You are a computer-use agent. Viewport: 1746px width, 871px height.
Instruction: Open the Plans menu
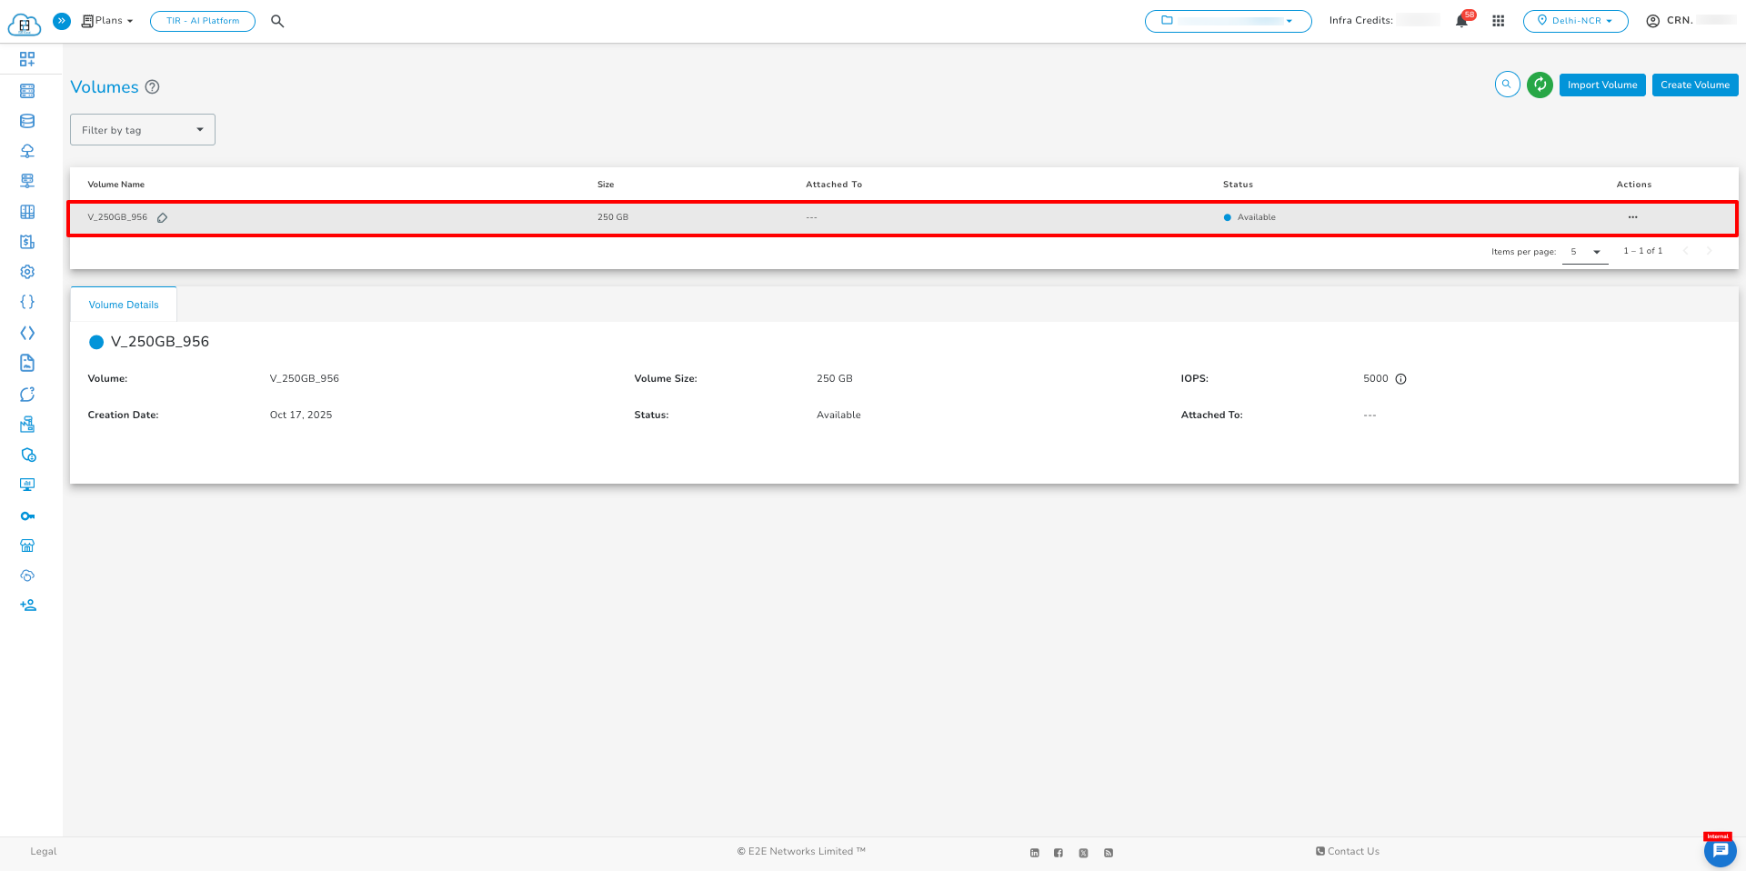pyautogui.click(x=108, y=21)
